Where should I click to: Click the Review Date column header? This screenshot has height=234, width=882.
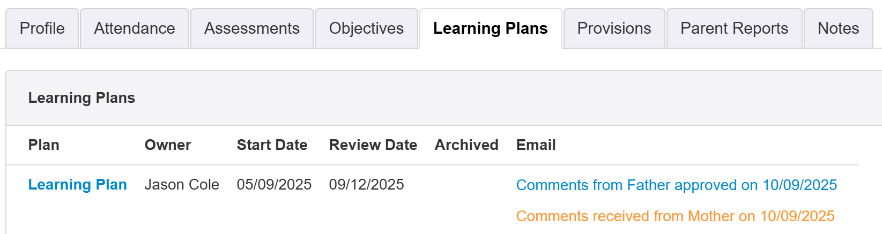[x=373, y=145]
